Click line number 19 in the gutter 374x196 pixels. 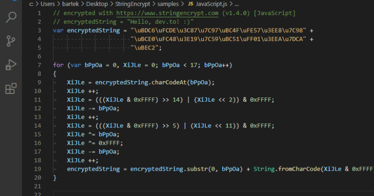pos(38,168)
